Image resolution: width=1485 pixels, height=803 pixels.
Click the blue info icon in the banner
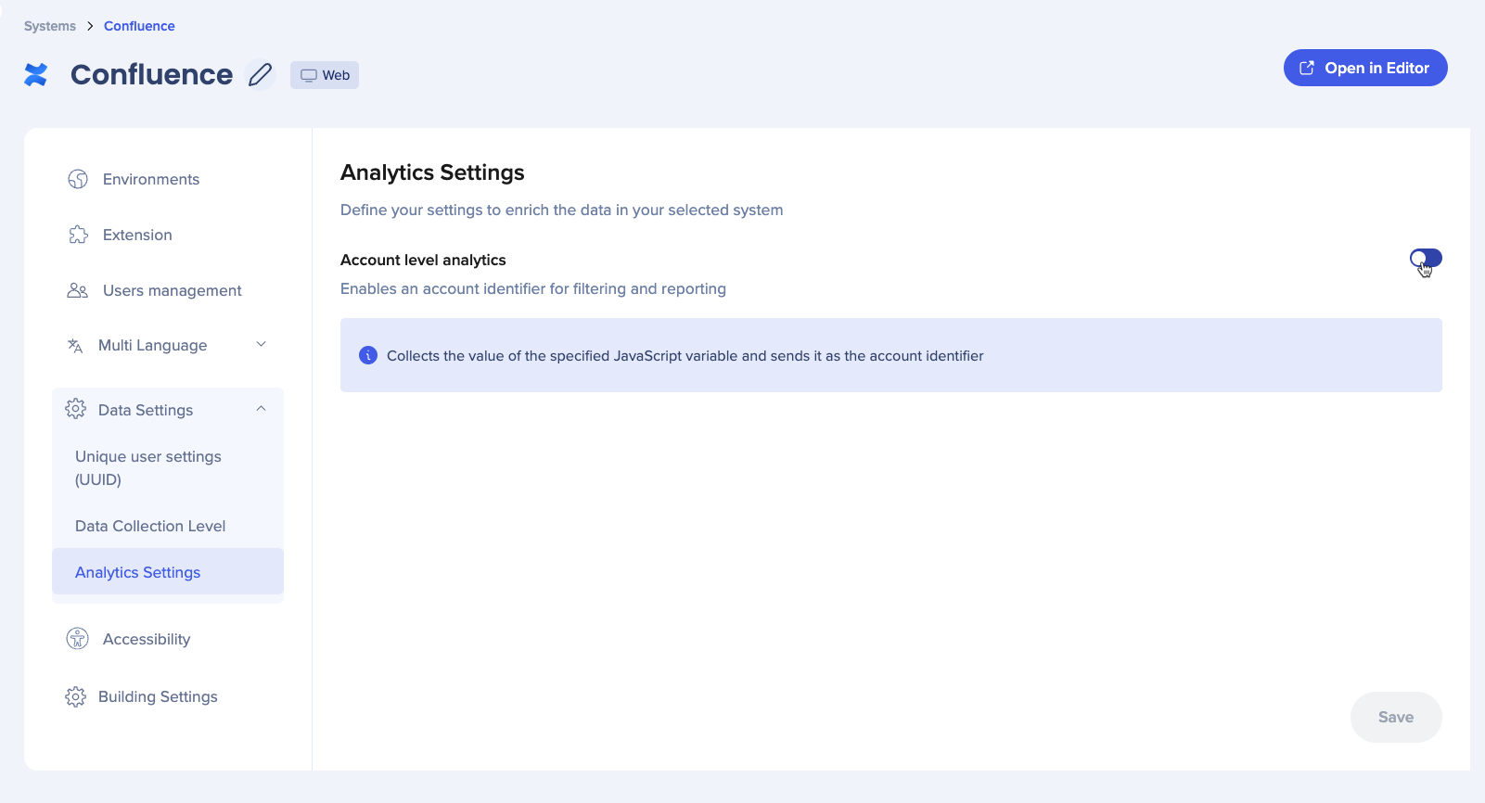pos(368,355)
